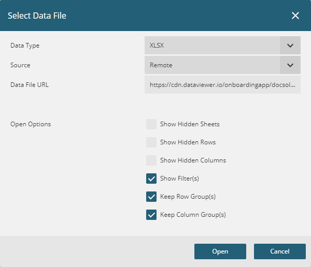Expand the Source dropdown set to Remote
This screenshot has width=311, height=267.
coord(222,65)
